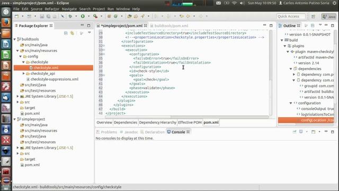The image size is (339, 191).
Task: Click the Open Perspective icon
Action: [313, 16]
